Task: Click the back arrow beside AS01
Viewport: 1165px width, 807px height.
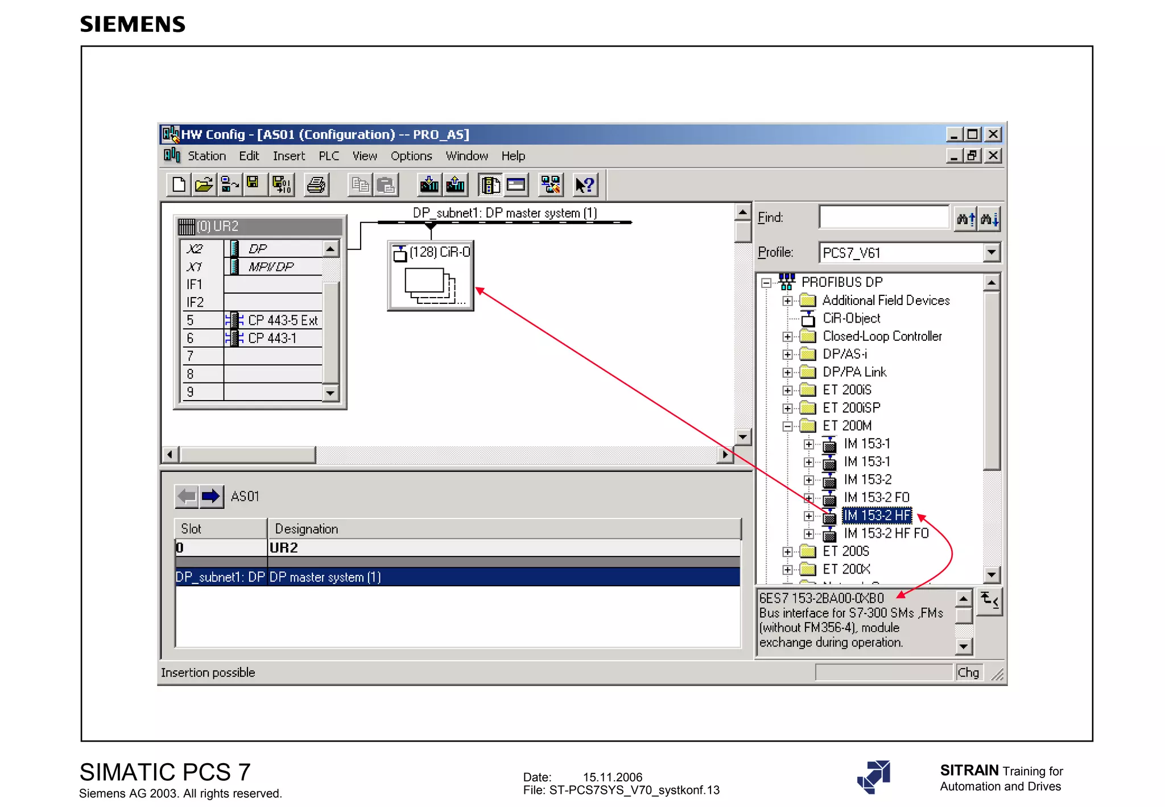Action: pos(187,496)
